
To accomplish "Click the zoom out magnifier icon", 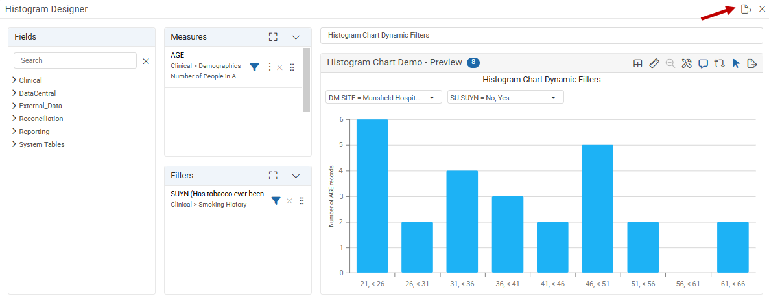I will pyautogui.click(x=670, y=63).
